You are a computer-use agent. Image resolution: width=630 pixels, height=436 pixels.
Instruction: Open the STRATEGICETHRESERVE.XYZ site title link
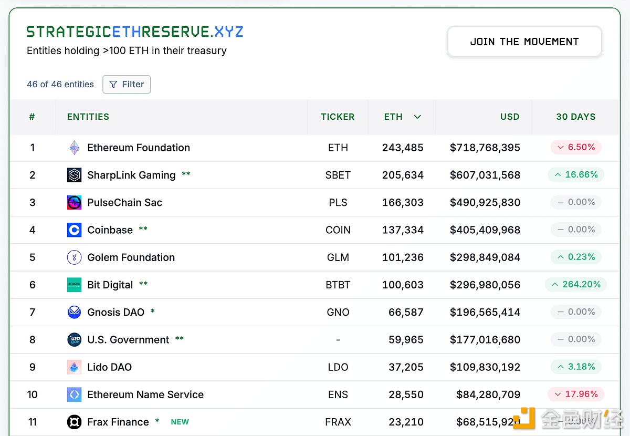pos(135,32)
